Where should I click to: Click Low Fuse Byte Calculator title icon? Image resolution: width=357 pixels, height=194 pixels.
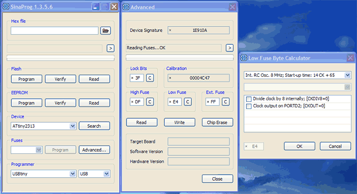[244, 58]
